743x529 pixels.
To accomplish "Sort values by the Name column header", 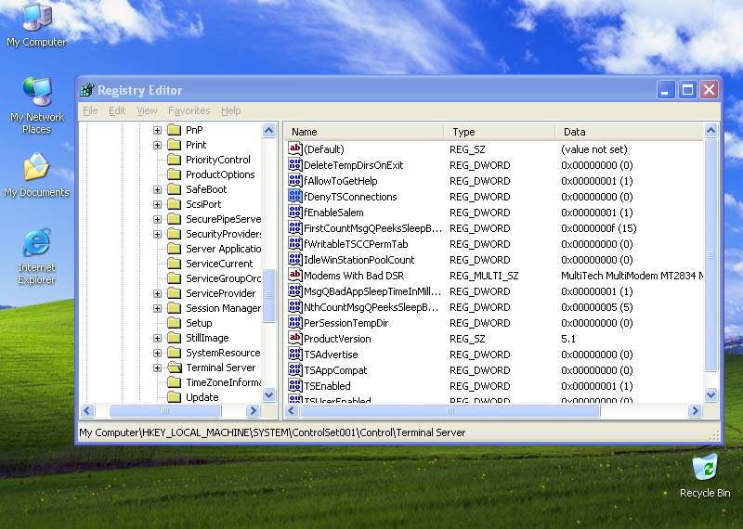I will [364, 132].
